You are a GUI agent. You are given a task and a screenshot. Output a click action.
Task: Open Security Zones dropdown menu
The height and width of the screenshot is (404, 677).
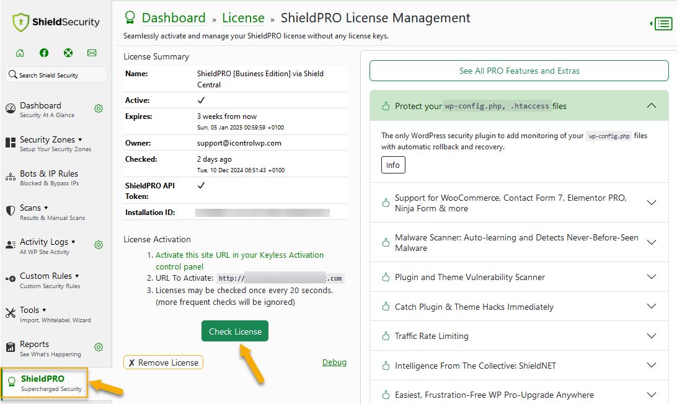(51, 140)
